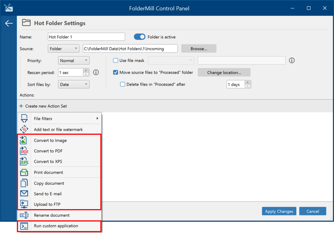
Task: Choose Rename document action
Action: click(x=59, y=215)
